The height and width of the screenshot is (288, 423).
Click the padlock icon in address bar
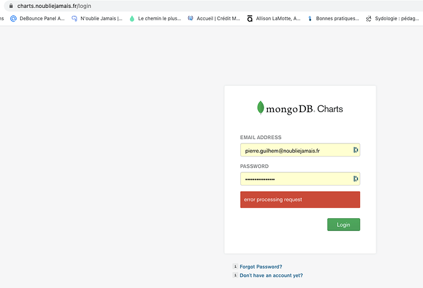[x=10, y=6]
